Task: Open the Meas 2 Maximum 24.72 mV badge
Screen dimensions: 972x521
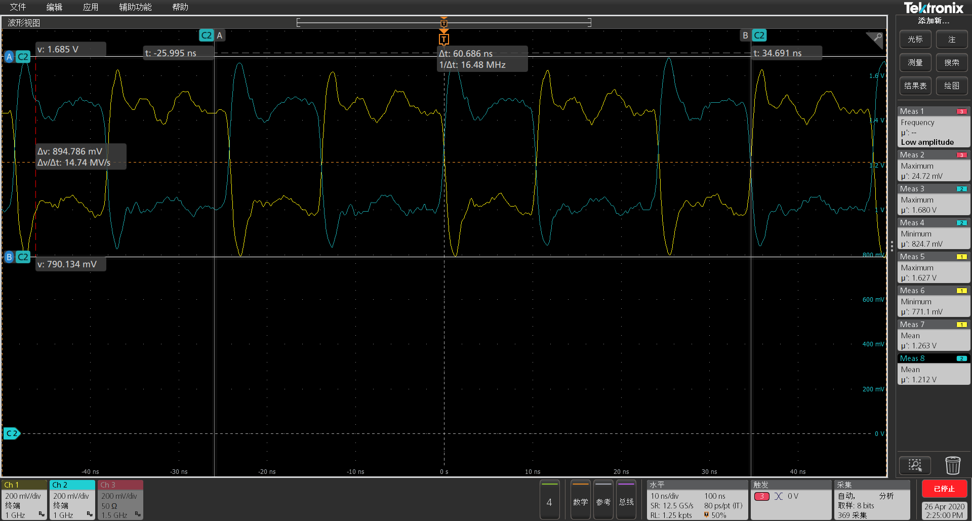Action: coord(934,166)
